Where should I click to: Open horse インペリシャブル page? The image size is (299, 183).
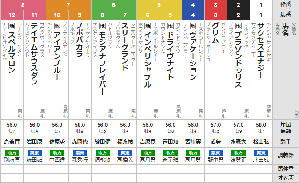[x=148, y=59]
